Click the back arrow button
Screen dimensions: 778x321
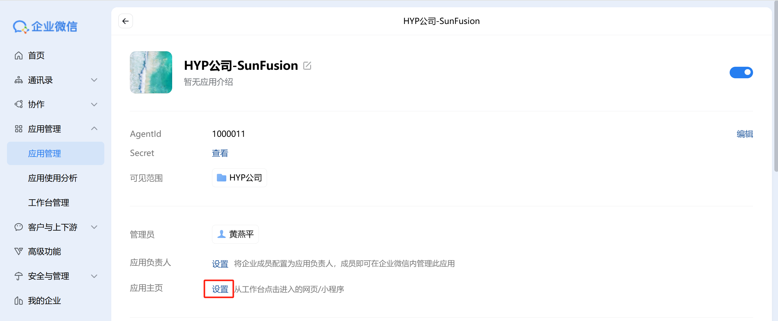(x=125, y=21)
